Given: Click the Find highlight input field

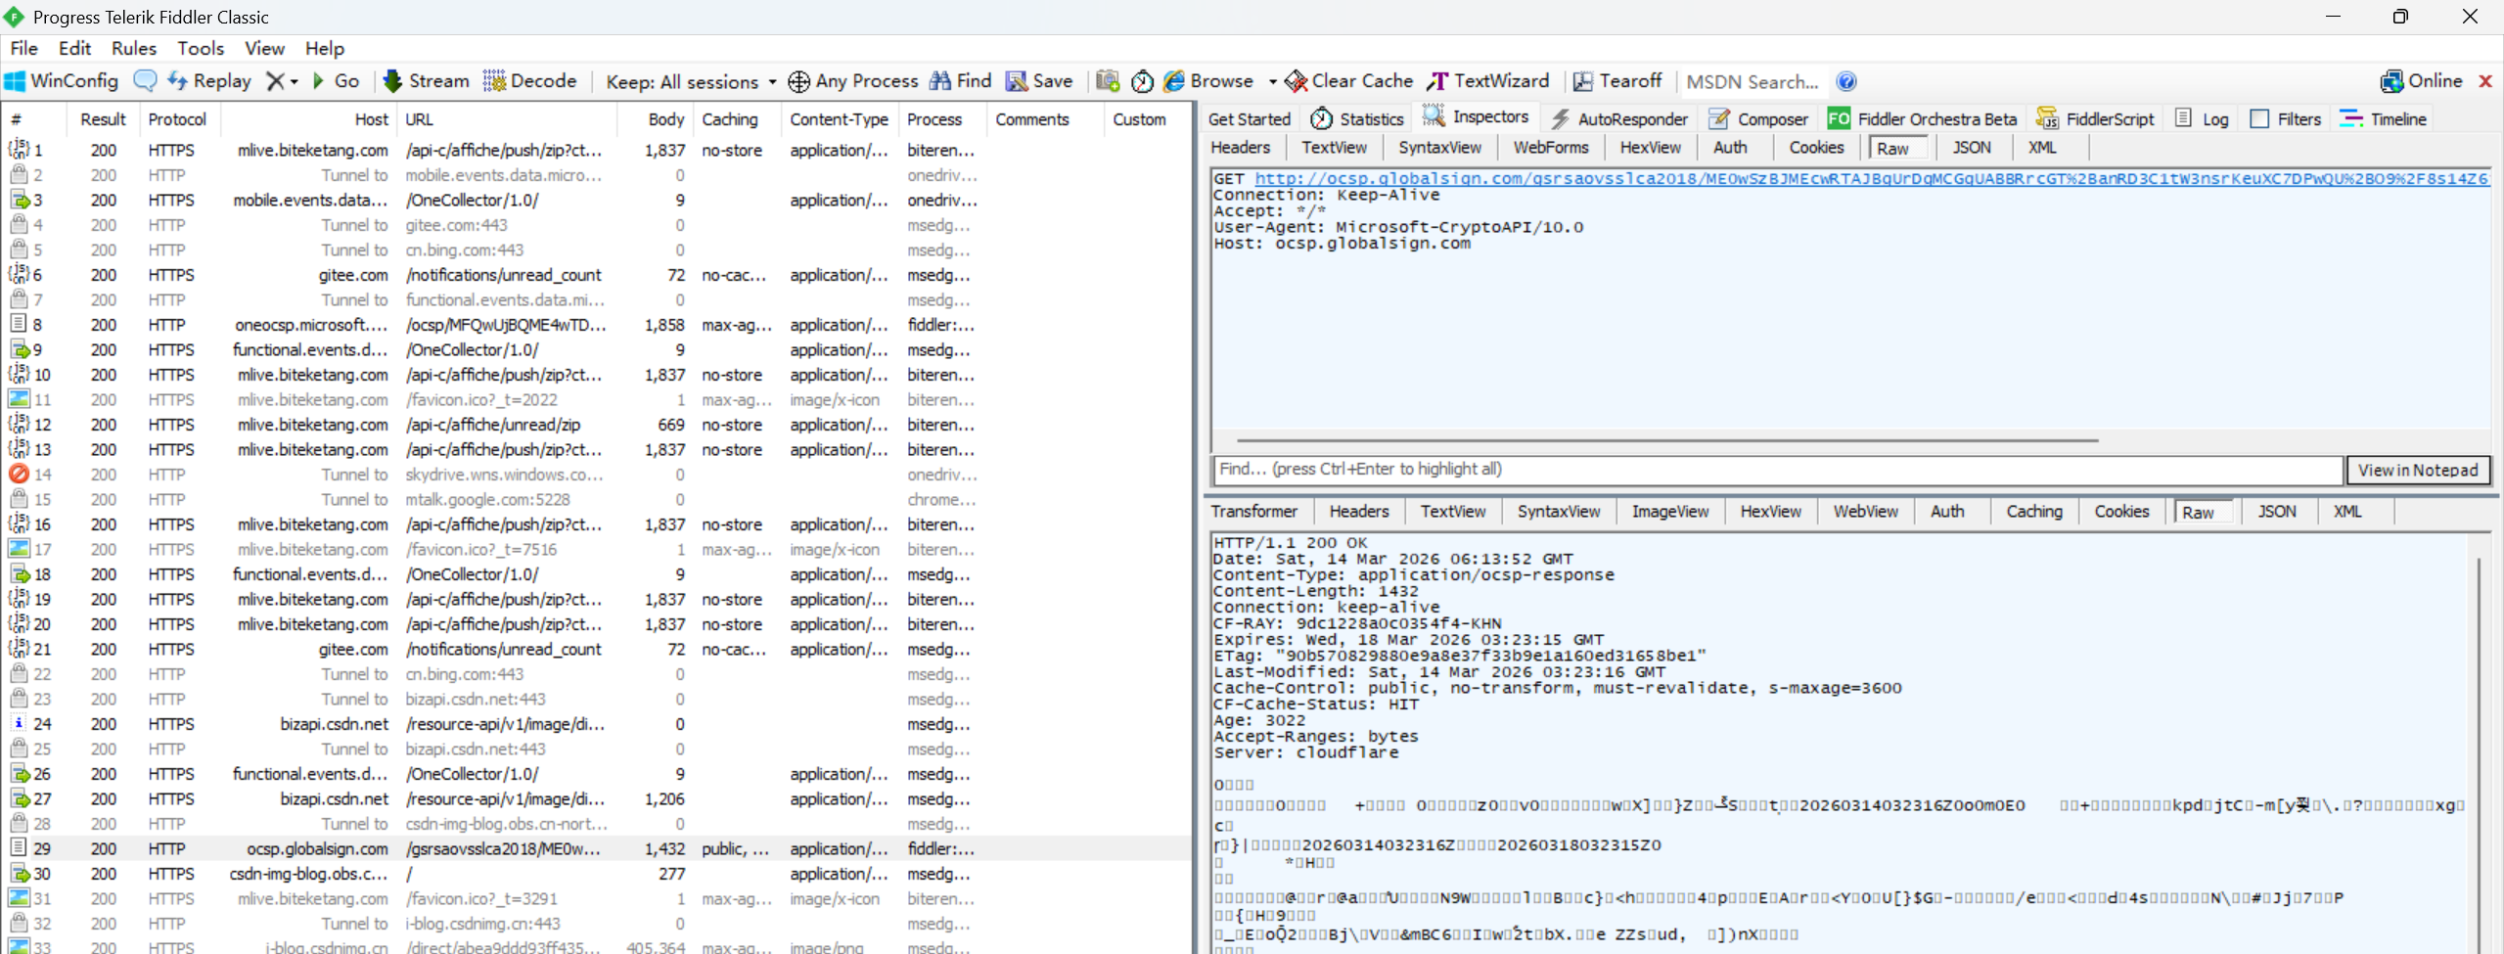Looking at the screenshot, I should [x=1777, y=470].
